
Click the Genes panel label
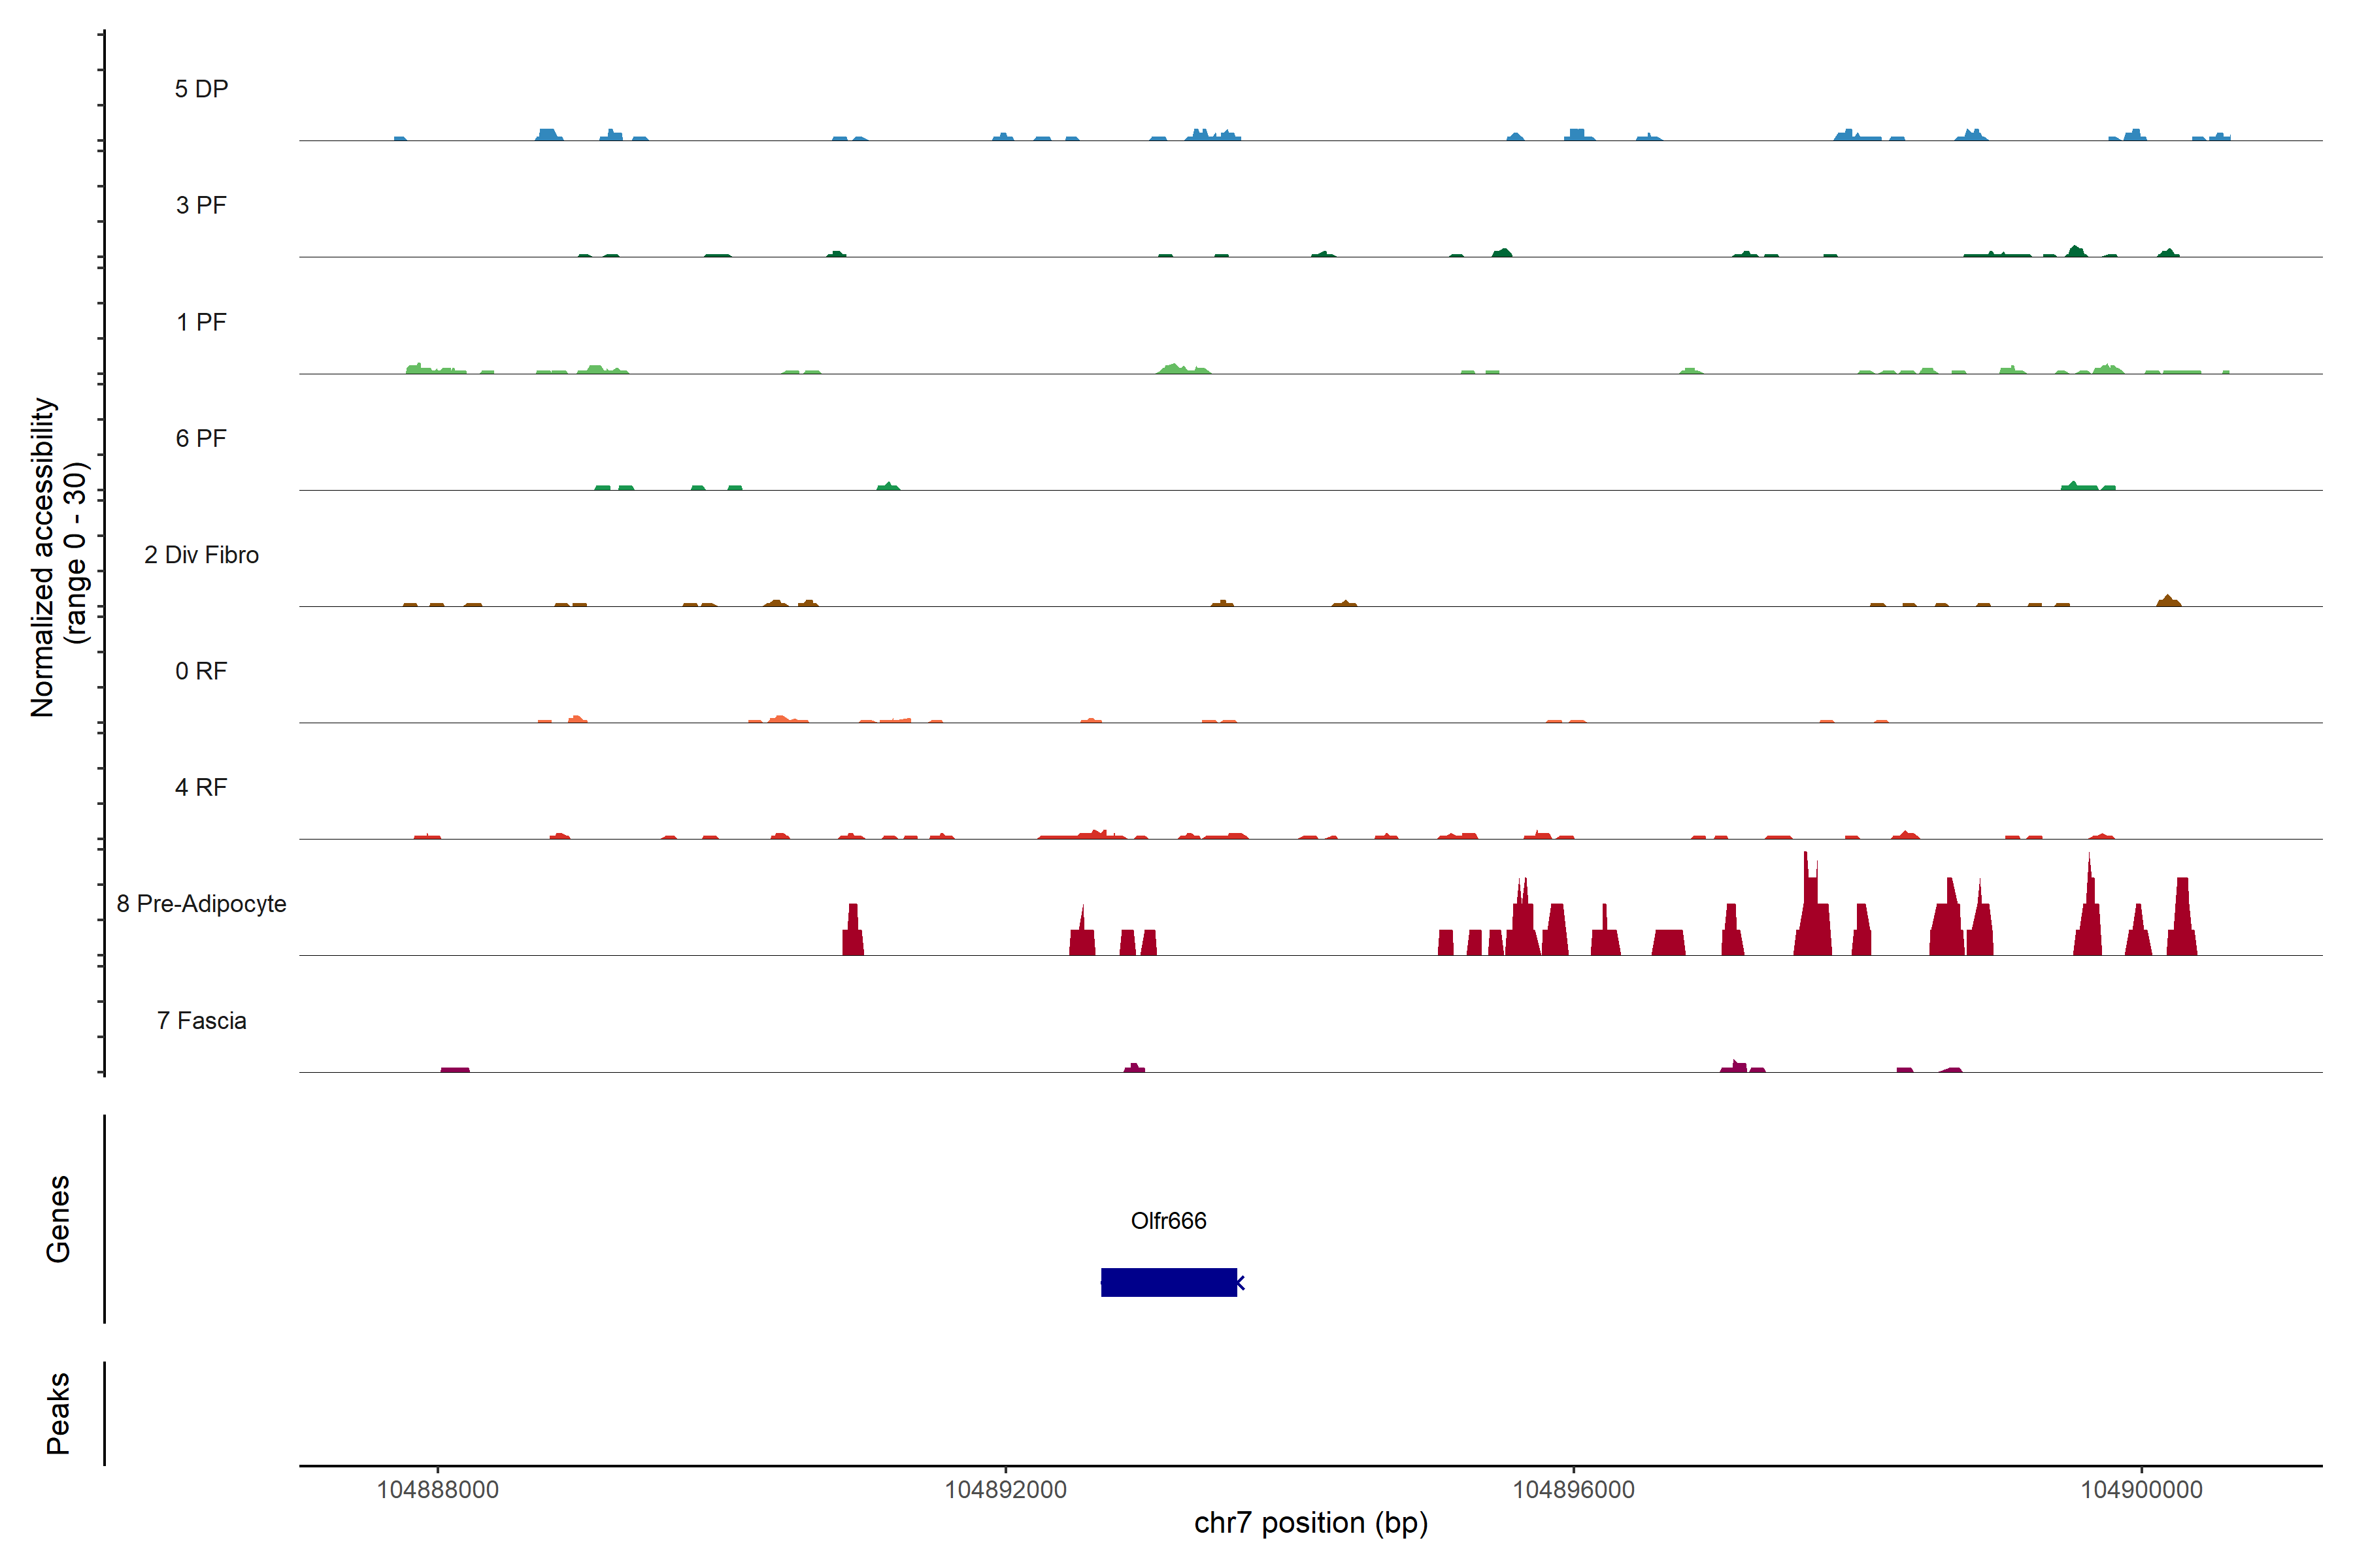[x=58, y=1219]
